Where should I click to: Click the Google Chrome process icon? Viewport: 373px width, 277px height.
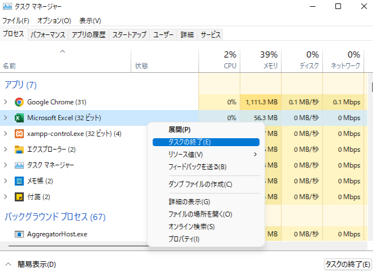(19, 102)
